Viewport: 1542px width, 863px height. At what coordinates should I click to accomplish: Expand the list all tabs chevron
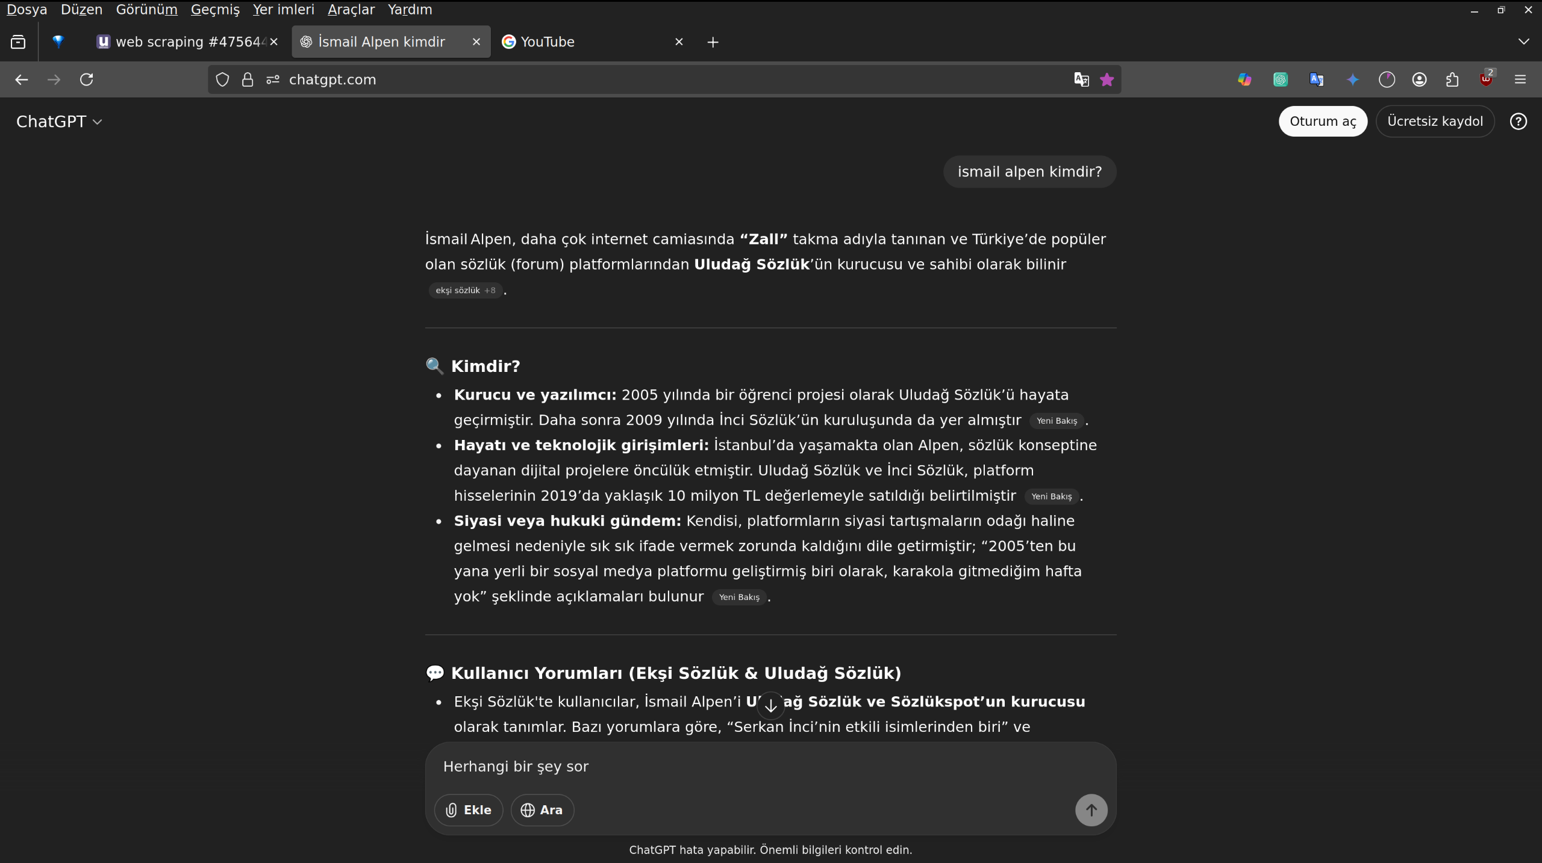pyautogui.click(x=1523, y=42)
